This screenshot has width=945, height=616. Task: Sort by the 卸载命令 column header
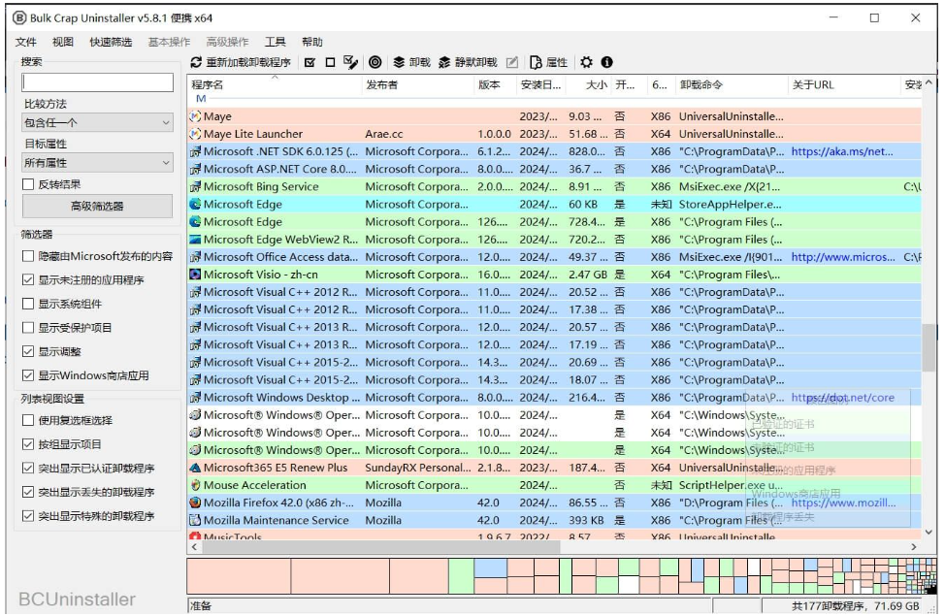(732, 85)
